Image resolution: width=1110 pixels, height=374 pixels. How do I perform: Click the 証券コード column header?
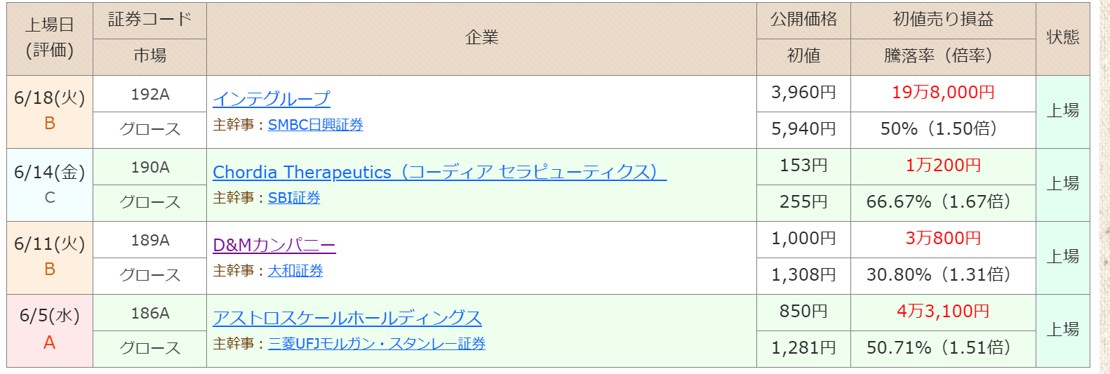(x=149, y=20)
